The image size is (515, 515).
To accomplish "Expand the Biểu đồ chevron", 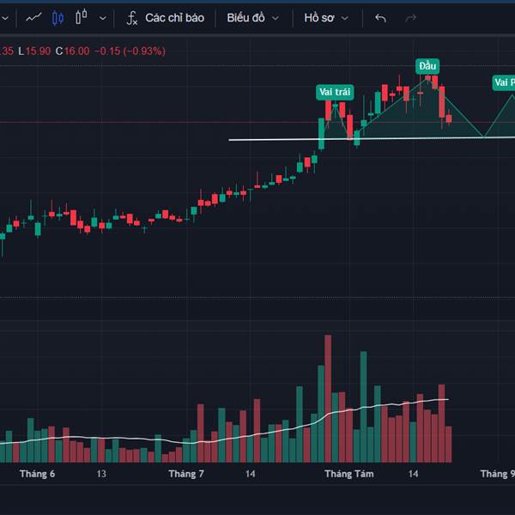I will click(x=276, y=18).
